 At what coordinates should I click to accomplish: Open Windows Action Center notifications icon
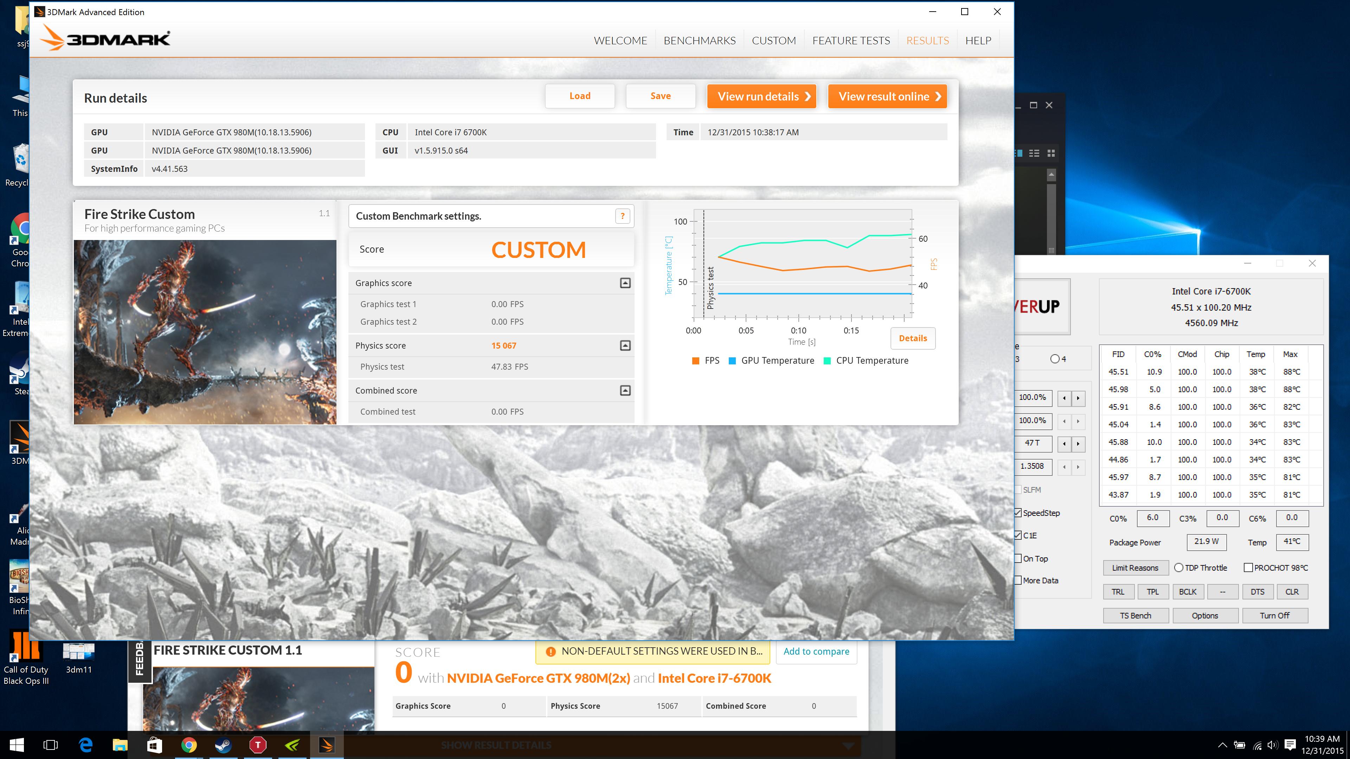pos(1290,745)
